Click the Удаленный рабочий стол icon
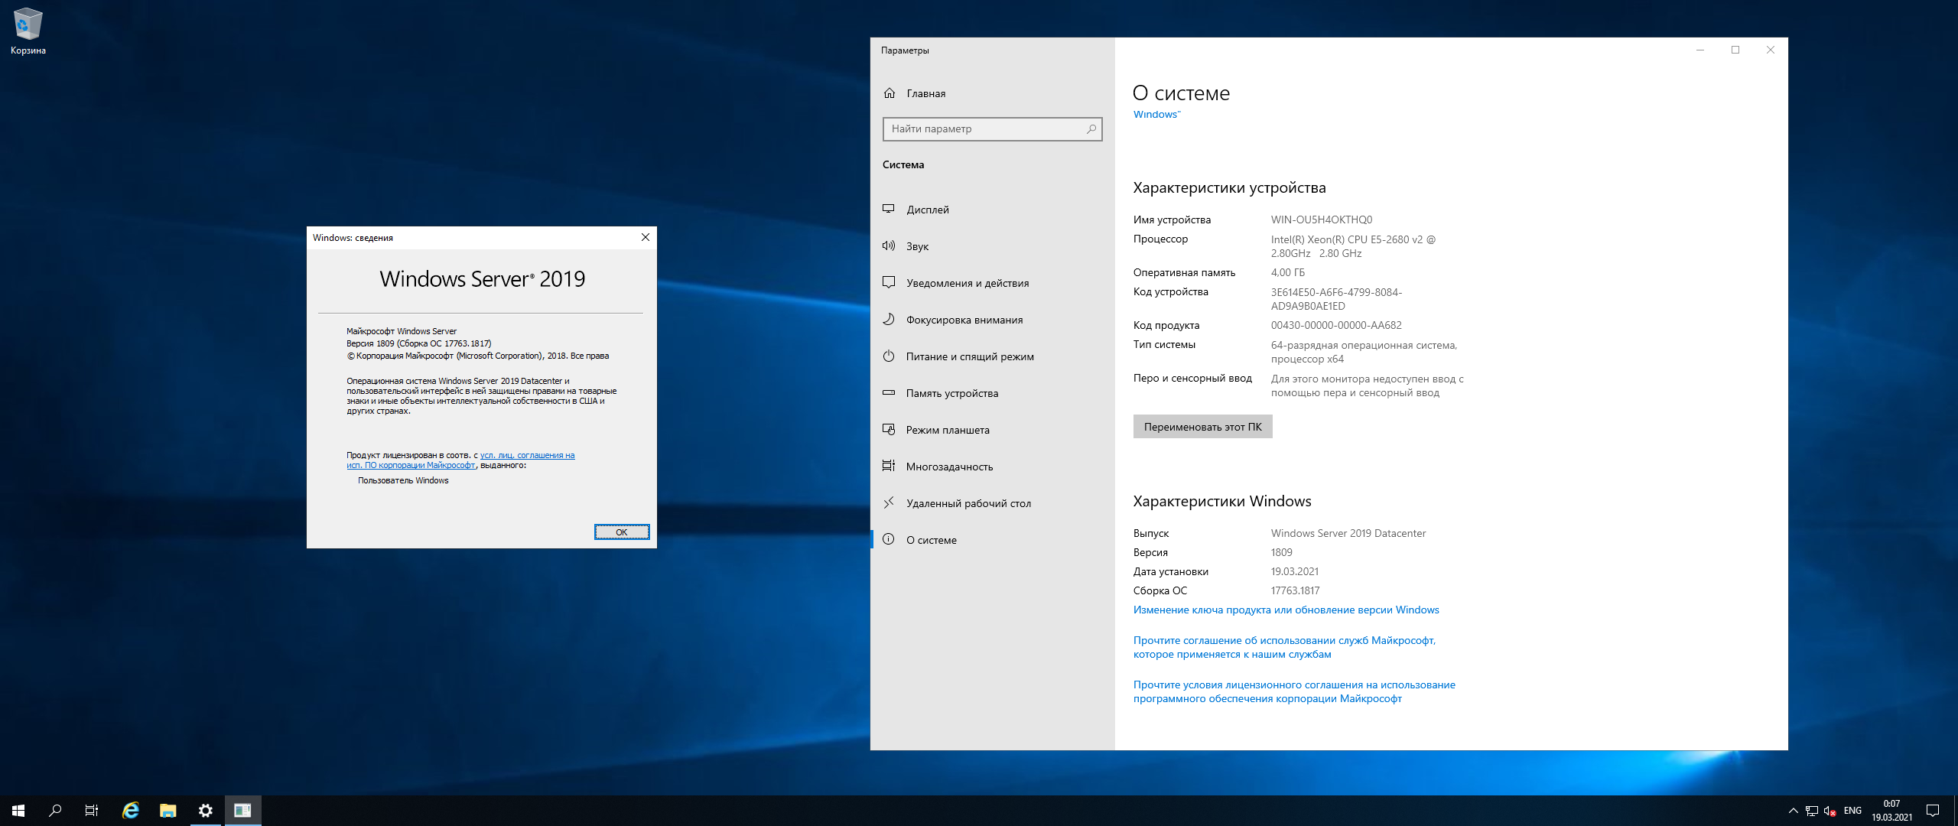 [x=889, y=502]
